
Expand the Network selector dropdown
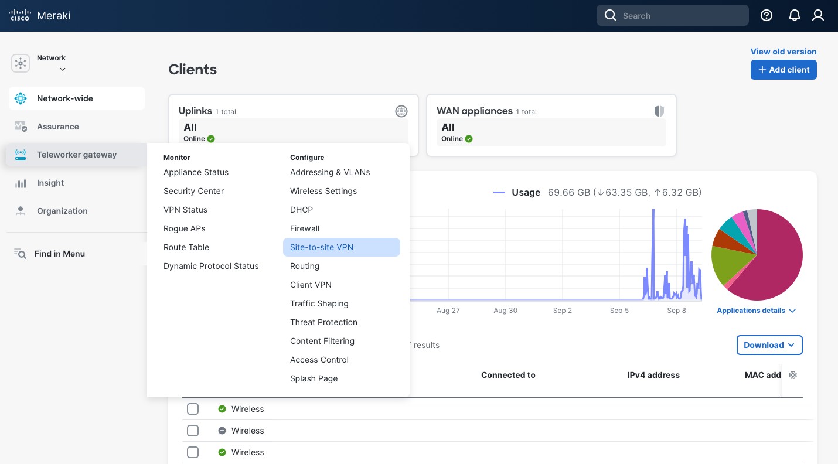pos(62,69)
